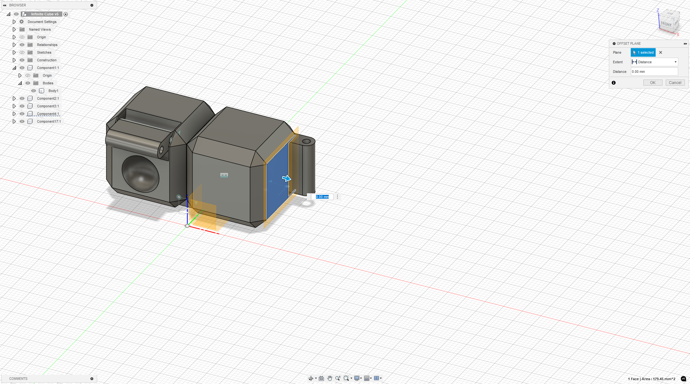The width and height of the screenshot is (690, 384).
Task: Click the Distance input field in dialog
Action: click(654, 72)
